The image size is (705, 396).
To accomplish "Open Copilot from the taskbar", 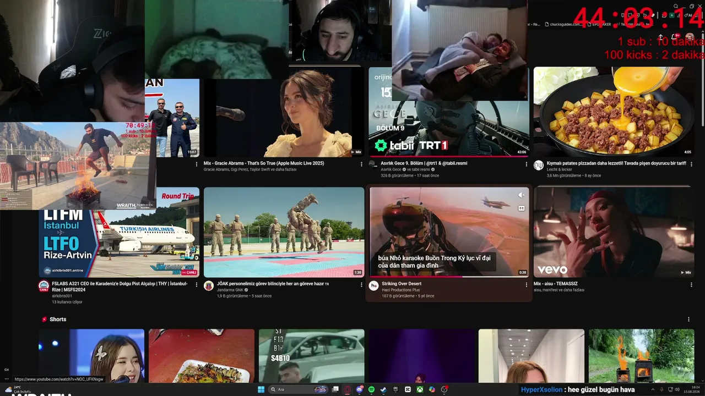I will coord(432,389).
